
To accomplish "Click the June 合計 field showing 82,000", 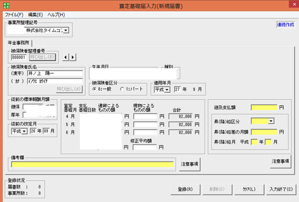I will [181, 132].
